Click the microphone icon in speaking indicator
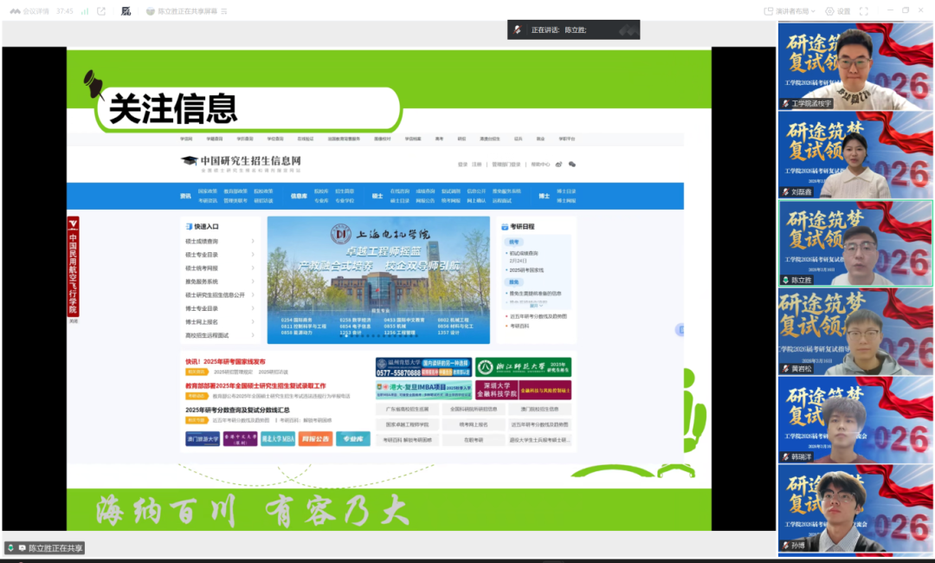The width and height of the screenshot is (935, 563). [517, 29]
